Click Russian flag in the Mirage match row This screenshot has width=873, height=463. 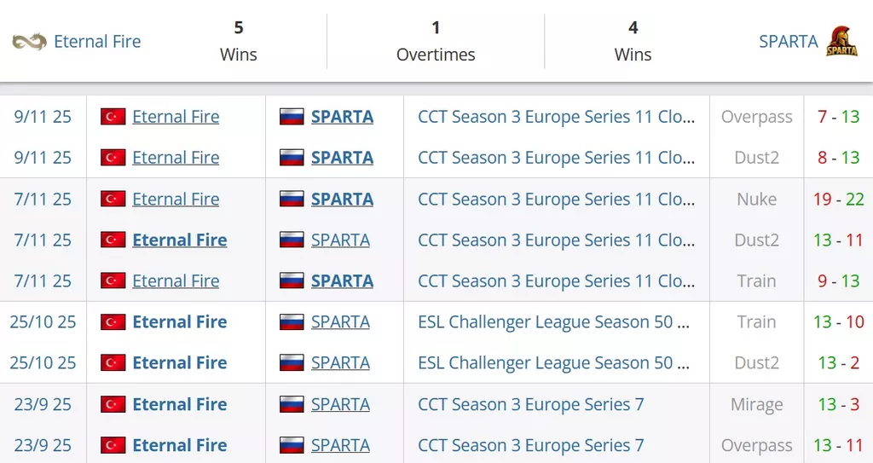click(292, 405)
